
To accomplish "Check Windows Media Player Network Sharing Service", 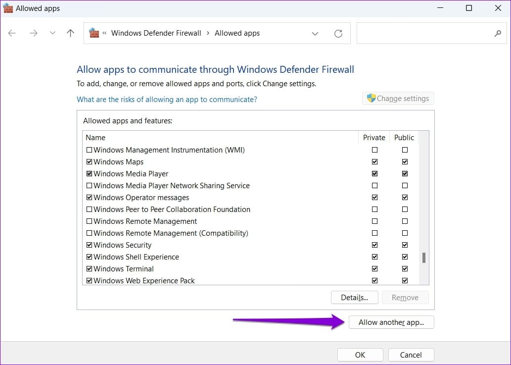I will click(89, 186).
